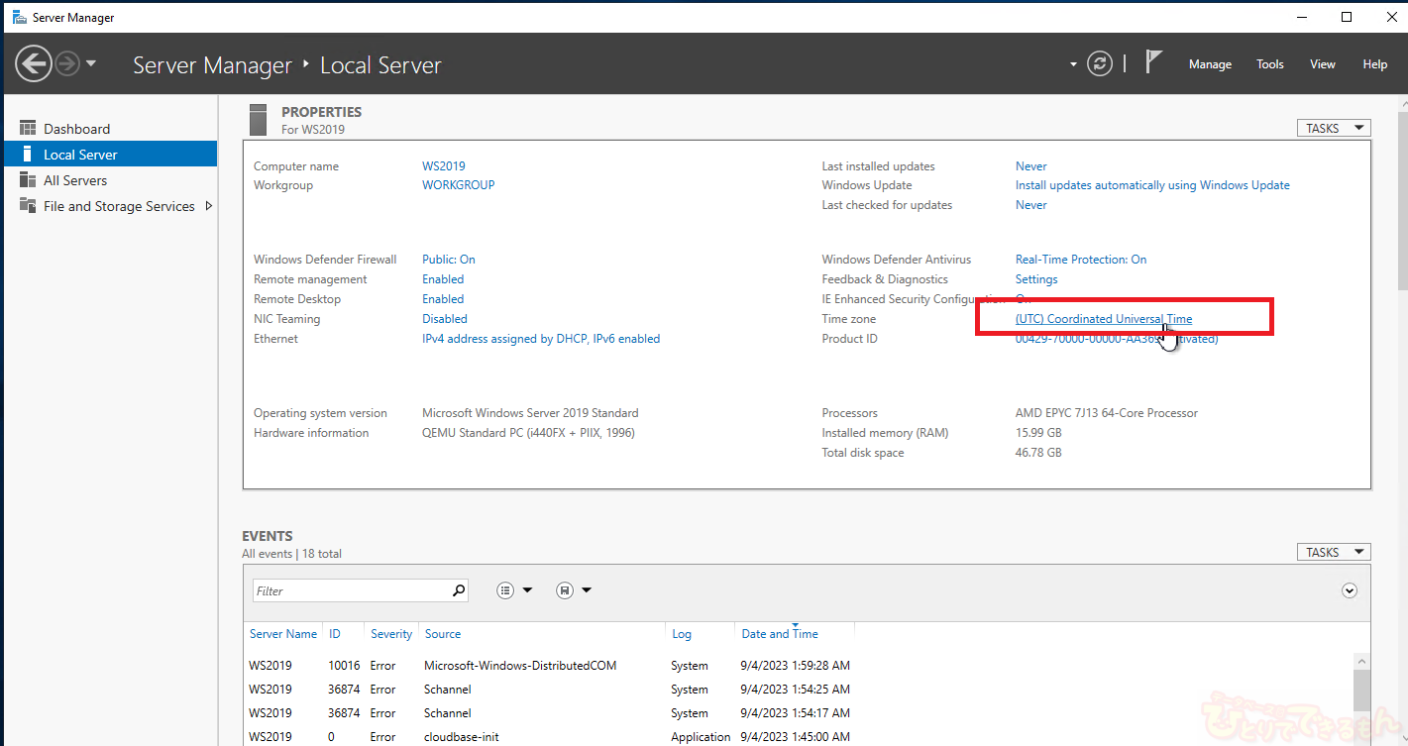Expand the Properties TASKS dropdown
The height and width of the screenshot is (746, 1408).
(x=1333, y=128)
